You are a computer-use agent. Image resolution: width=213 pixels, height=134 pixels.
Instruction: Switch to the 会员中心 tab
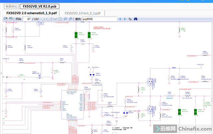[11, 6]
